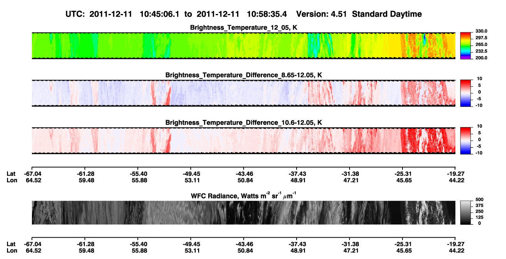Viewport: 506px width, 259px height.
Task: Click the grayscale WFC Radiance image strip
Action: [x=243, y=212]
